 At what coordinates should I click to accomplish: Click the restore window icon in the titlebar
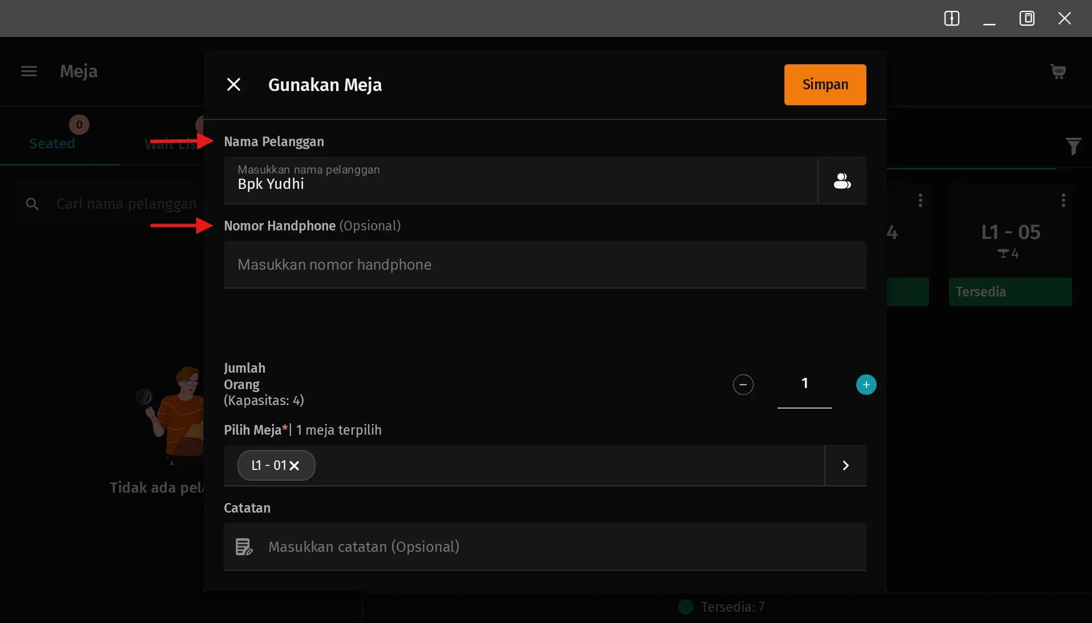pos(1026,18)
